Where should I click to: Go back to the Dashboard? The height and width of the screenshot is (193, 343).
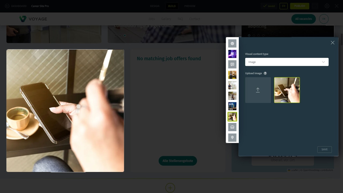point(16,6)
